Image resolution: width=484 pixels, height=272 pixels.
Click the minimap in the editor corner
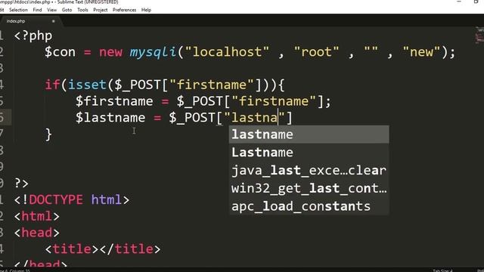(479, 36)
